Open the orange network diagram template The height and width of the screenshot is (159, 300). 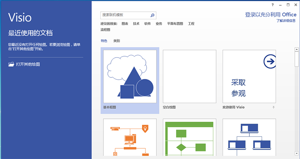click(x=130, y=137)
